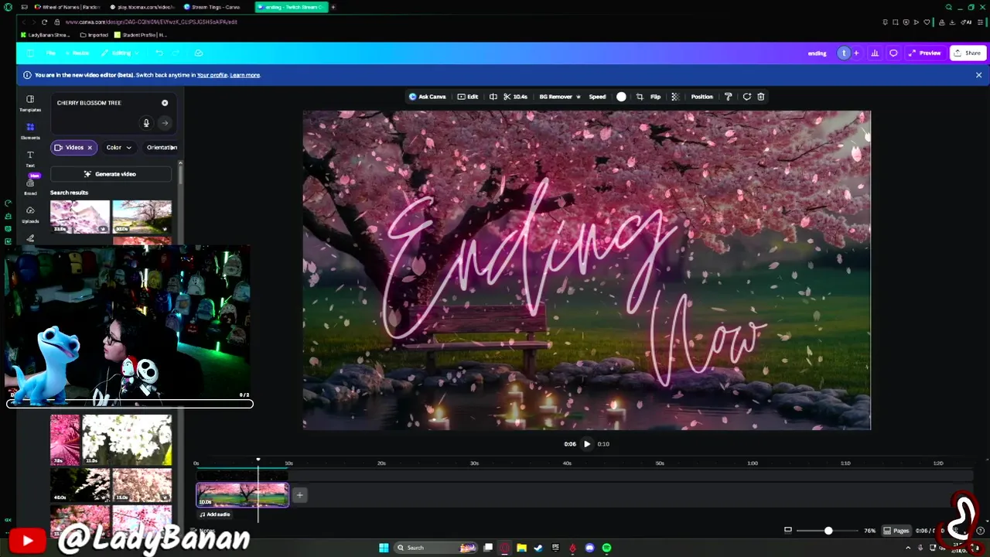
Task: Open the Position panel
Action: tap(702, 97)
